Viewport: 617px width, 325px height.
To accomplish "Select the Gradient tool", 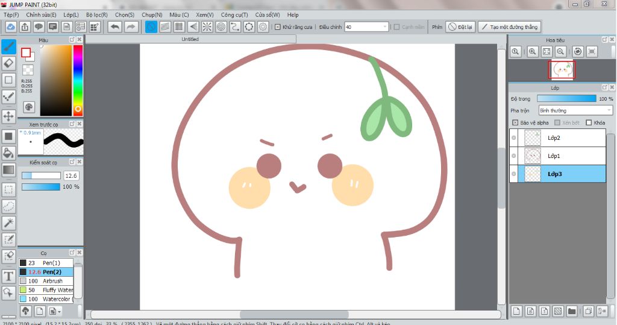I will click(8, 170).
